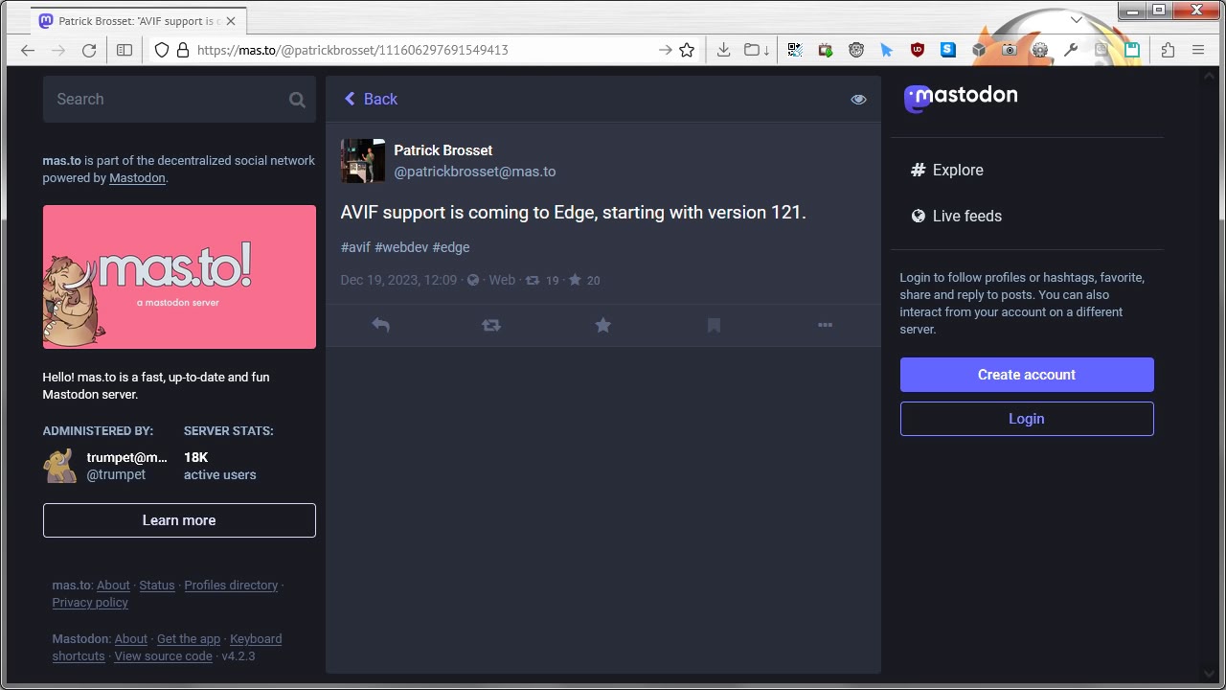Click the search magnifier icon
The width and height of the screenshot is (1226, 690).
297,100
